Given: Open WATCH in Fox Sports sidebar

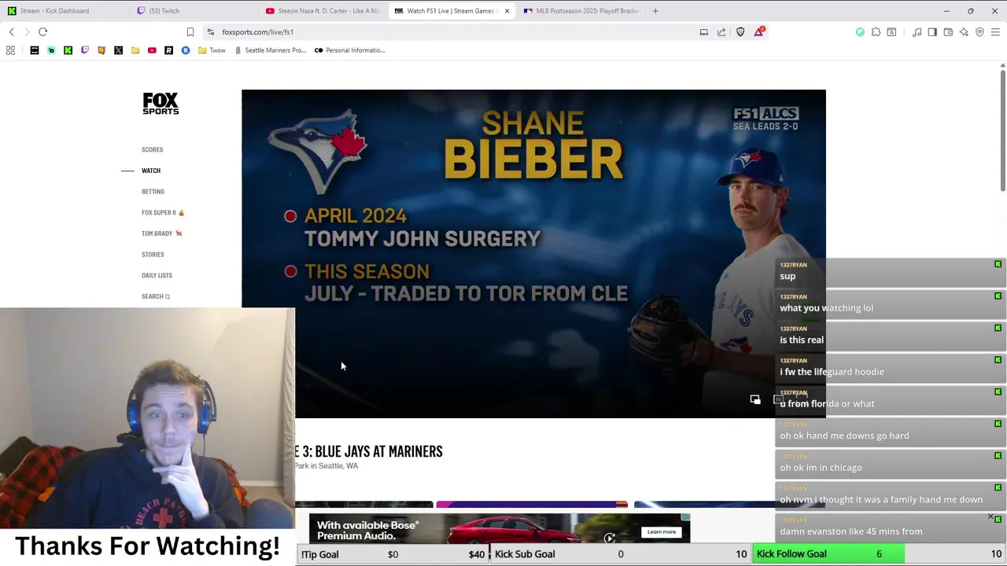Looking at the screenshot, I should tap(151, 171).
